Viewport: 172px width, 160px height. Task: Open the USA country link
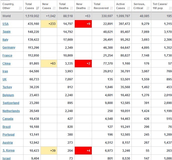5,24
